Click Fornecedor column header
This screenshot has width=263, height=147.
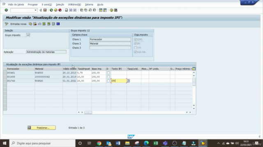tap(21, 69)
